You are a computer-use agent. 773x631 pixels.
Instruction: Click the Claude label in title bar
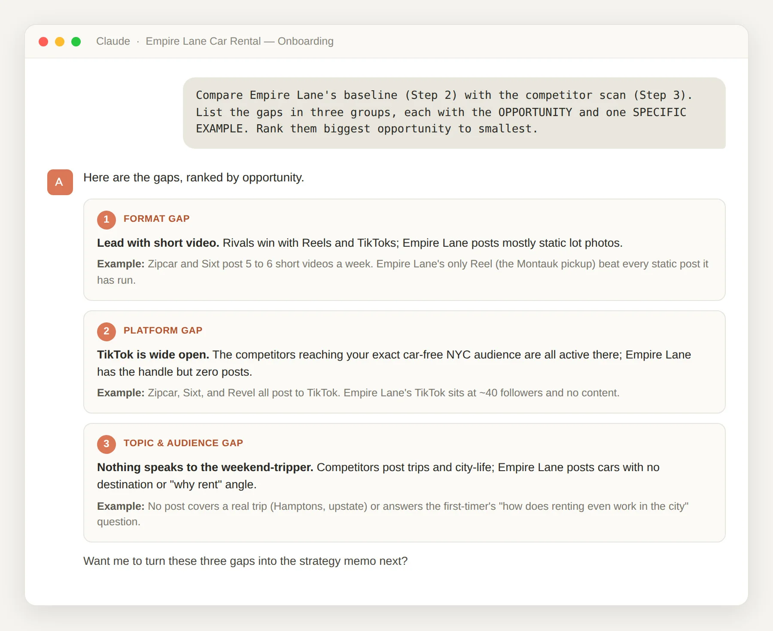coord(113,41)
